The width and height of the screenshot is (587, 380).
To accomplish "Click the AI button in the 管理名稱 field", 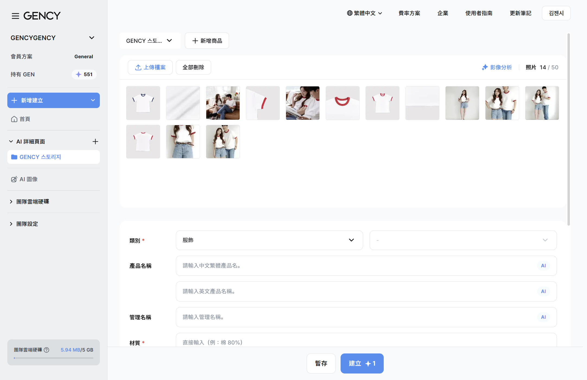I will tap(543, 317).
